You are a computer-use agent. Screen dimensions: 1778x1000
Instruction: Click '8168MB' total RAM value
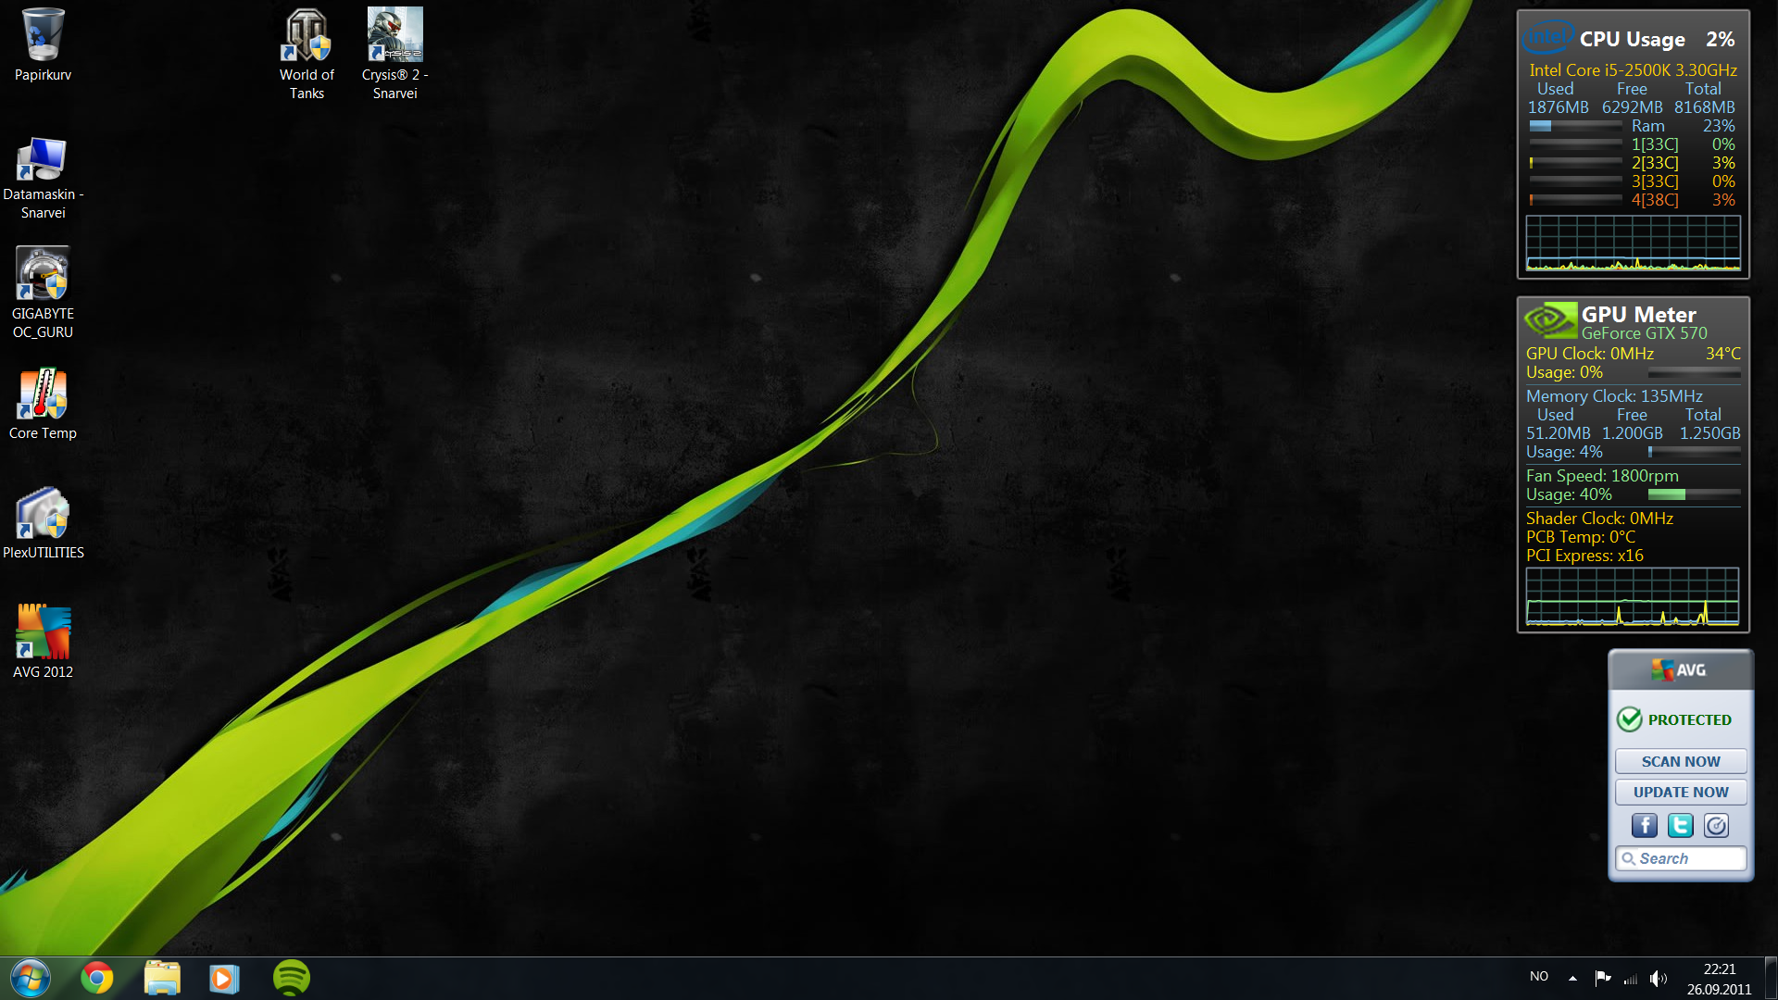(1705, 107)
